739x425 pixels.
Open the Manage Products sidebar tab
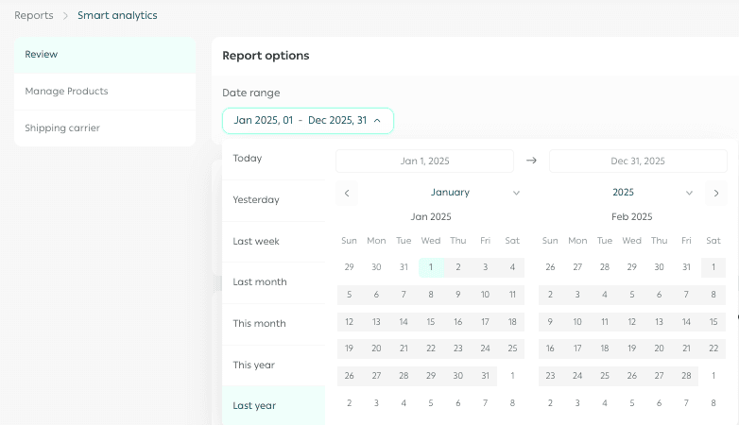click(105, 92)
